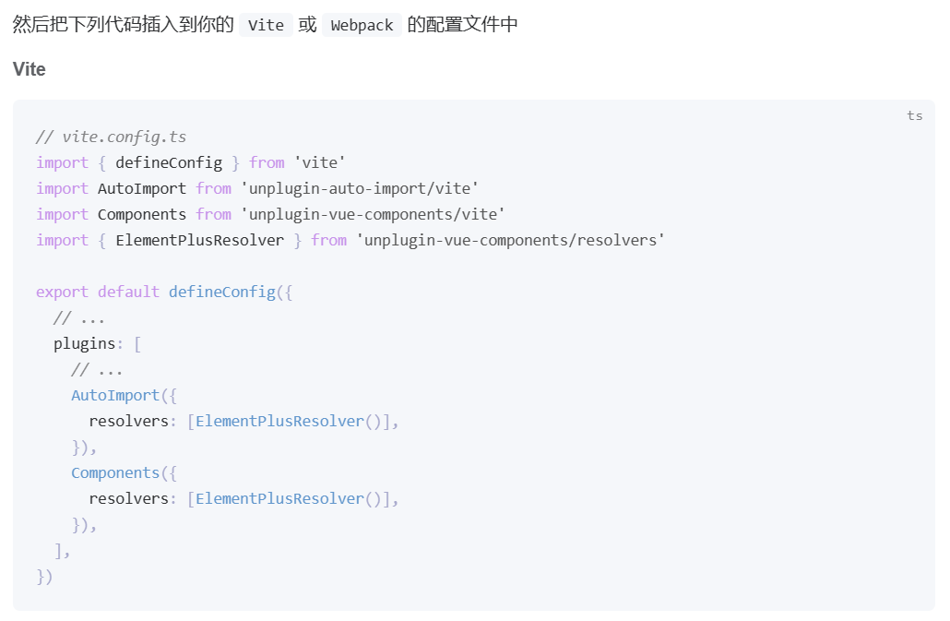Click the 'export default' keywords
Viewport: 950px width, 621px height.
click(x=98, y=292)
